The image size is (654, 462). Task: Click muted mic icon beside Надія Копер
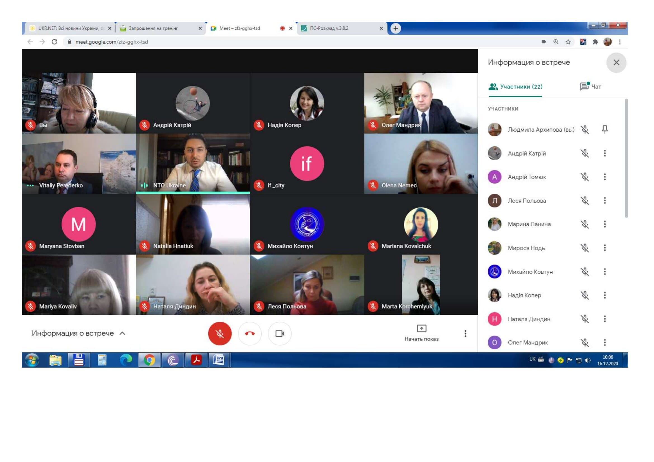[x=584, y=295]
